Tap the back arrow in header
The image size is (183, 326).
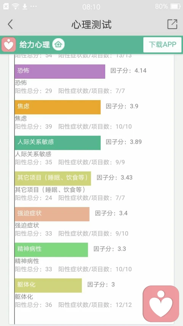(x=10, y=24)
